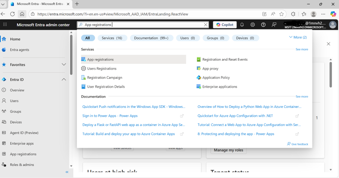Screen dimensions: 339x178
Task: Open Tutorial: Connect a Web App doc
Action: [249, 125]
